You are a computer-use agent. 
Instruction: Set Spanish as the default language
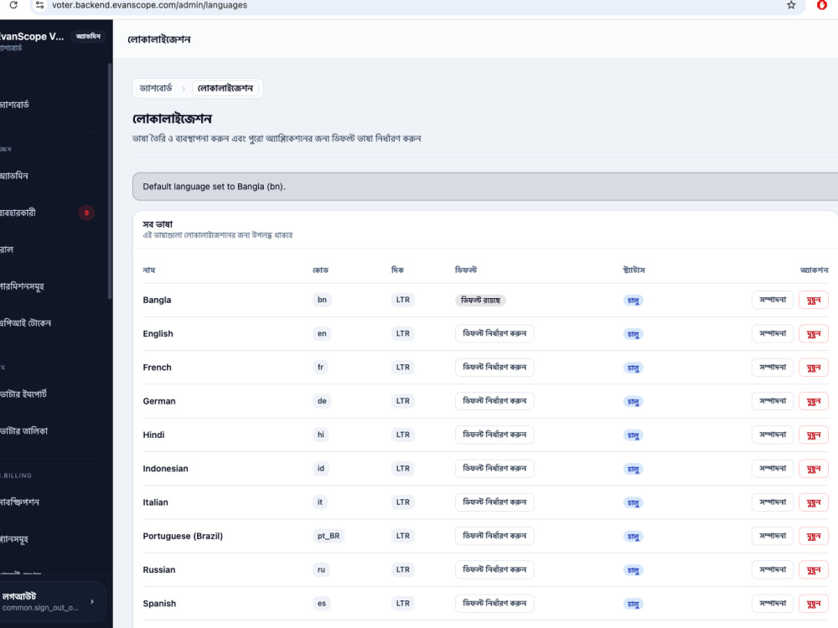point(494,604)
